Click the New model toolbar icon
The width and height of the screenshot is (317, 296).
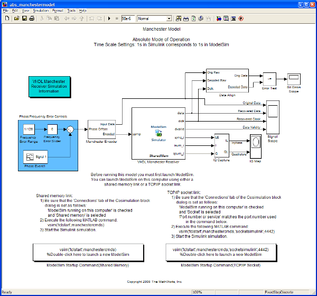pos(7,18)
